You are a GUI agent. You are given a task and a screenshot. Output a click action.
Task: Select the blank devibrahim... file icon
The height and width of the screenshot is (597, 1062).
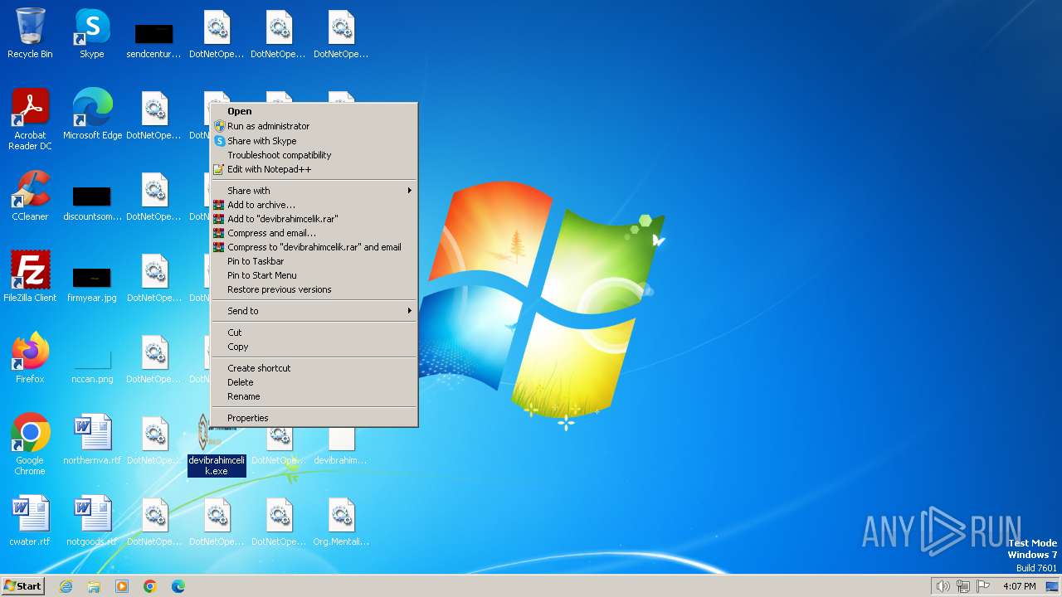(341, 447)
